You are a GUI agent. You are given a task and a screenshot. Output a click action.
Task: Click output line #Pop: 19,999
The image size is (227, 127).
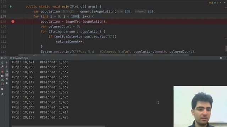23,112
